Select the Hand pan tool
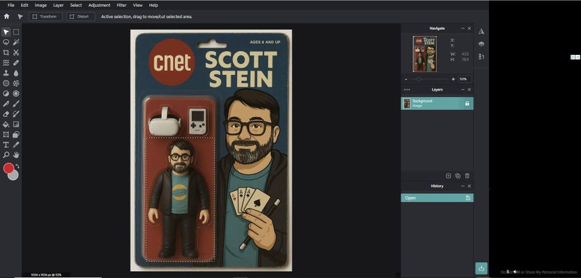This screenshot has width=581, height=278. pyautogui.click(x=16, y=155)
